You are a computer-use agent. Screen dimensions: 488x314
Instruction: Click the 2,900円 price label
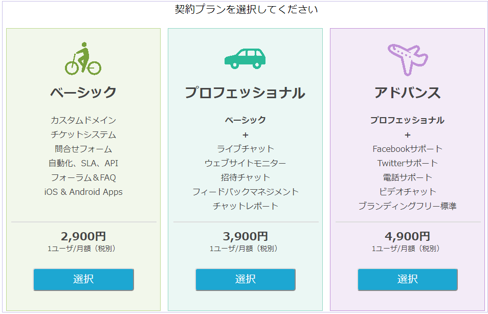pos(83,236)
